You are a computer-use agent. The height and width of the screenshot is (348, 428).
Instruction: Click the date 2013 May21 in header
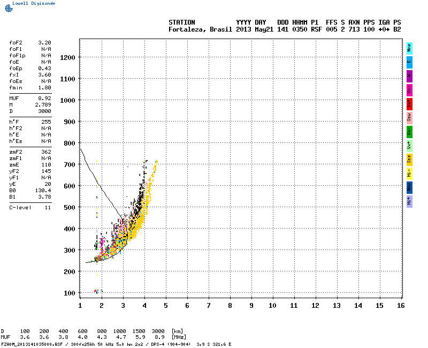[255, 29]
